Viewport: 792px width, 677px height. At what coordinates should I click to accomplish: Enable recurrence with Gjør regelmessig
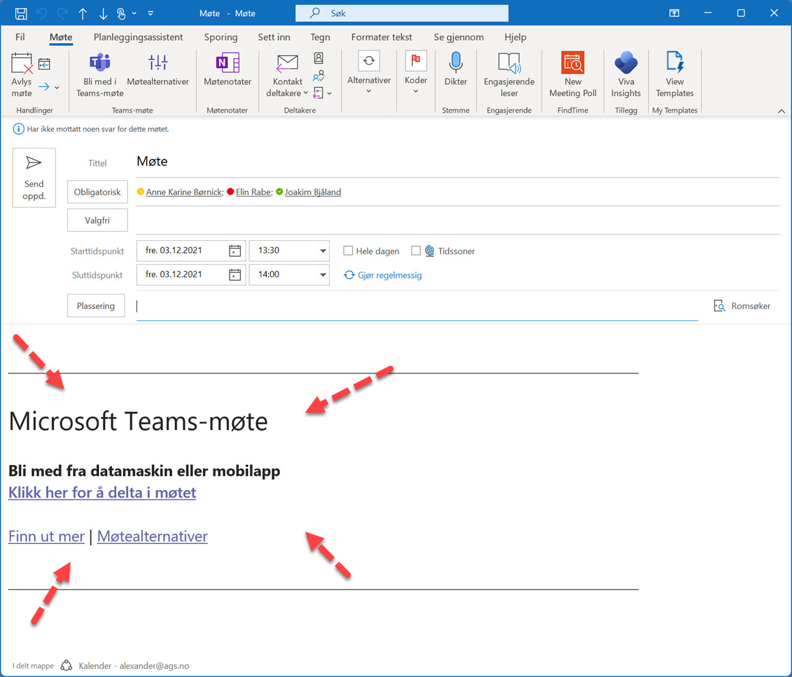tap(382, 275)
